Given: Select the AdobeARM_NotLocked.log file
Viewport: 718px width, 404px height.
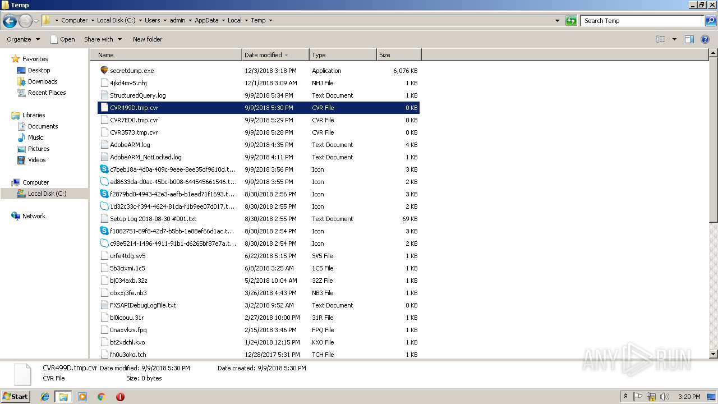Looking at the screenshot, I should pos(259,157).
